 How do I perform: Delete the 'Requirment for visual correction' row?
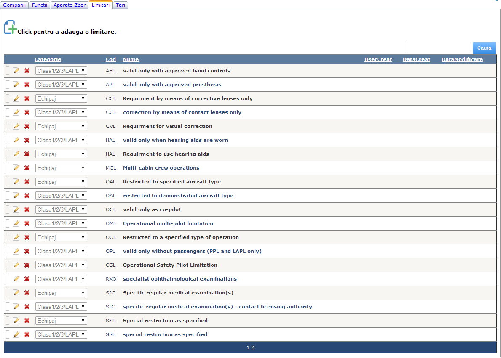(x=27, y=126)
